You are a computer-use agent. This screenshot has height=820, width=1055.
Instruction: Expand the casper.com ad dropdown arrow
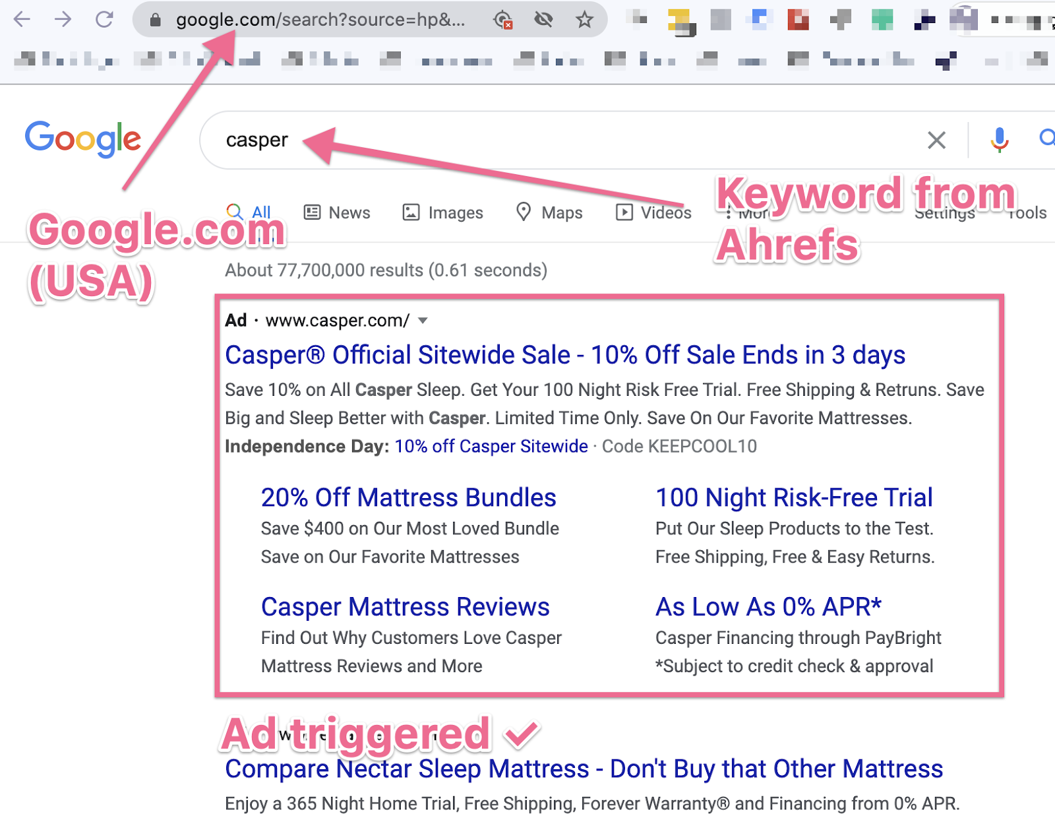423,321
